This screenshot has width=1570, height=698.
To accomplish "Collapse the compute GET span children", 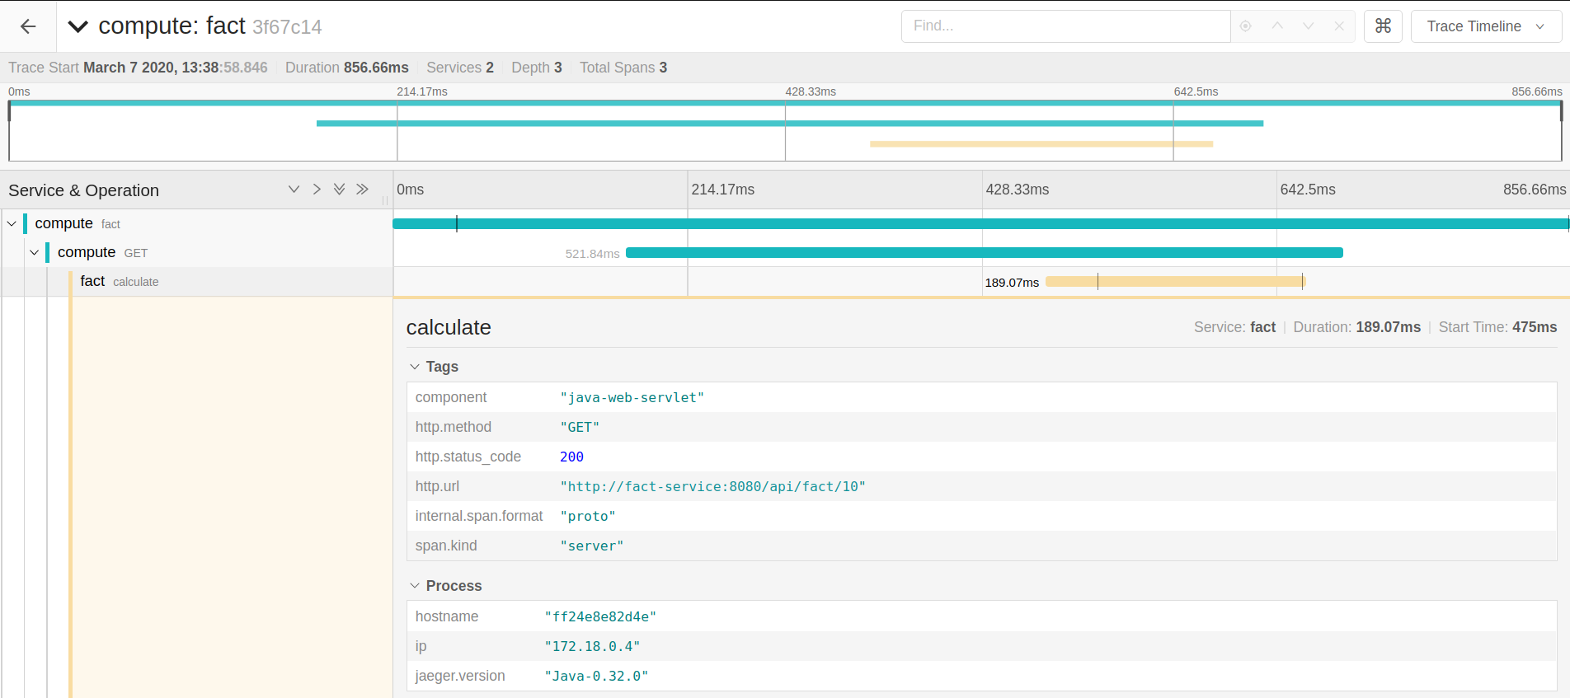I will 34,252.
